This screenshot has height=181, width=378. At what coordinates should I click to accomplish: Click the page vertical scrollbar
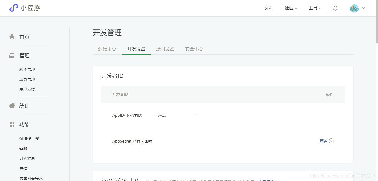pos(377,22)
